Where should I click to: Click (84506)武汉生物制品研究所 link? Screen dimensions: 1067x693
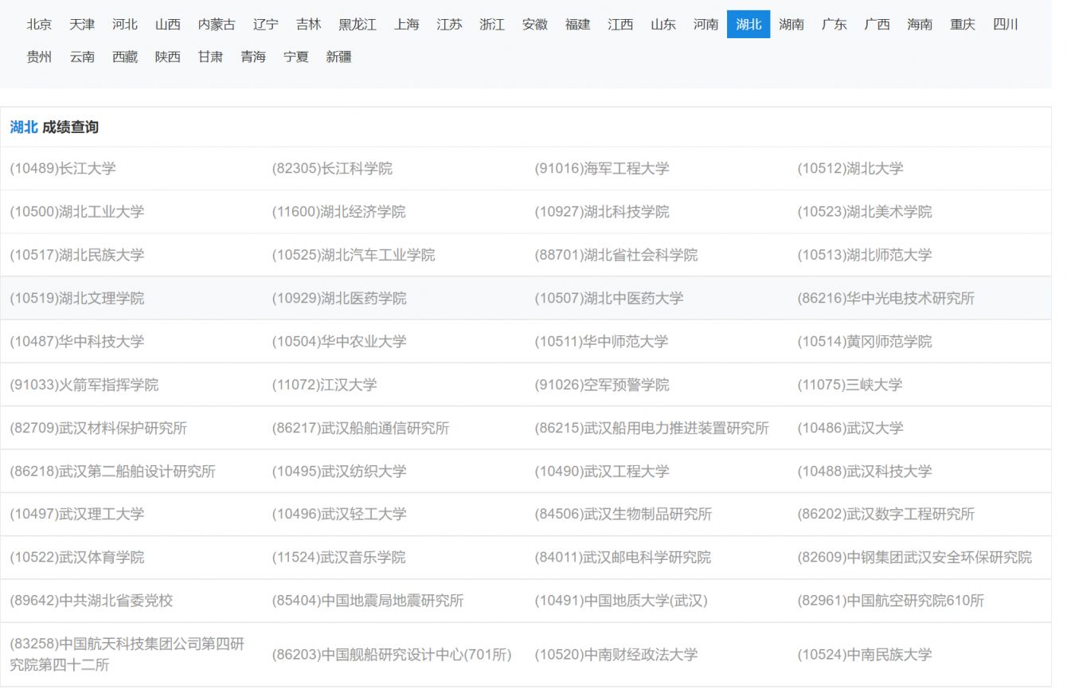[623, 514]
